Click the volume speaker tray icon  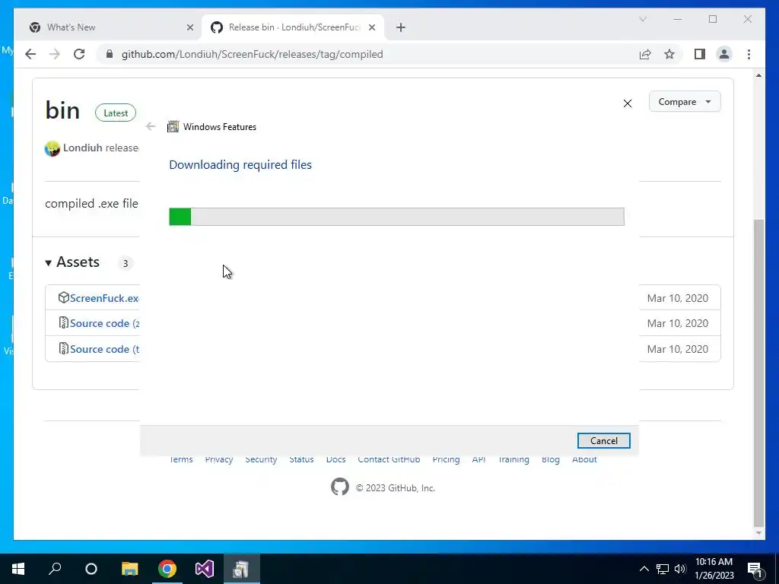tap(680, 569)
